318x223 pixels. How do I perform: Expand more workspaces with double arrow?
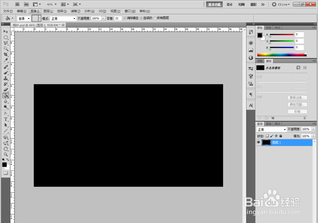(263, 4)
